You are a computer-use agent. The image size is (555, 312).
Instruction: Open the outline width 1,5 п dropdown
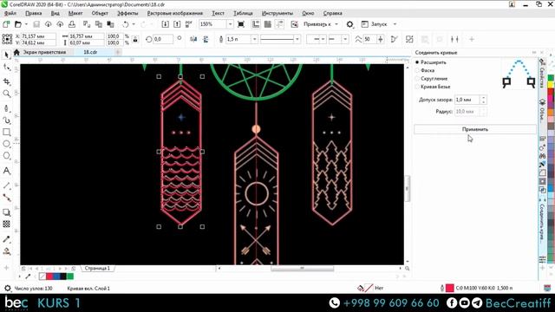pos(254,39)
